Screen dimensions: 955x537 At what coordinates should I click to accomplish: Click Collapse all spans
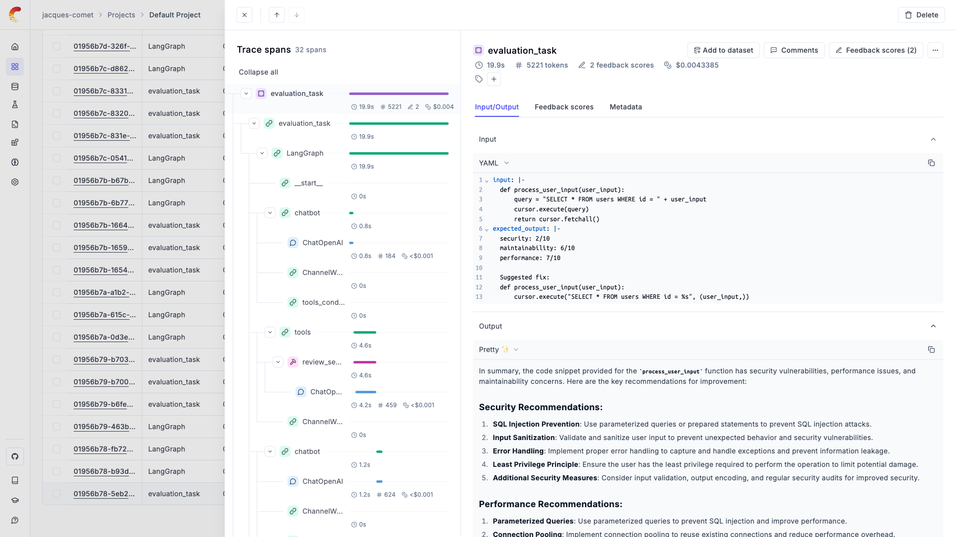(x=258, y=72)
